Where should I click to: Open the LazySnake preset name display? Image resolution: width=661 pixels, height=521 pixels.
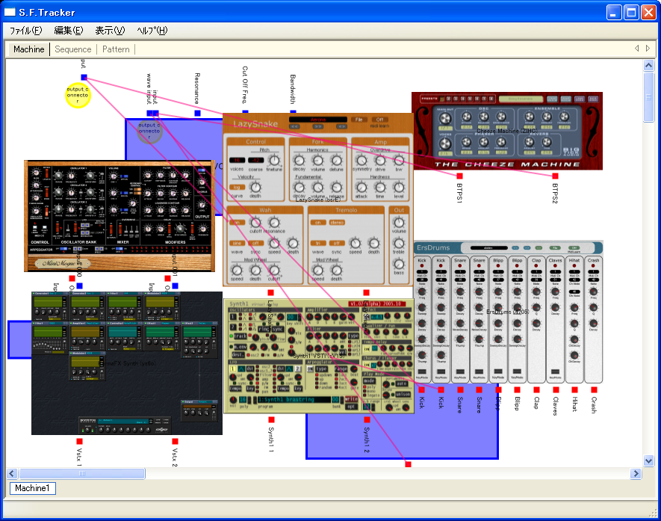pos(317,120)
